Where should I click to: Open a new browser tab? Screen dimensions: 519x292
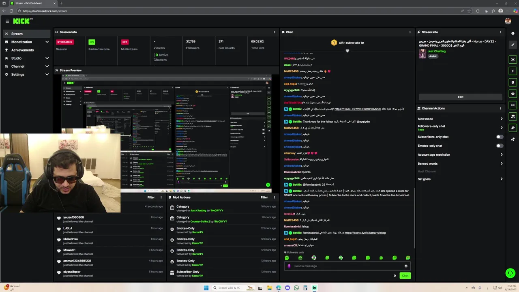tap(61, 3)
